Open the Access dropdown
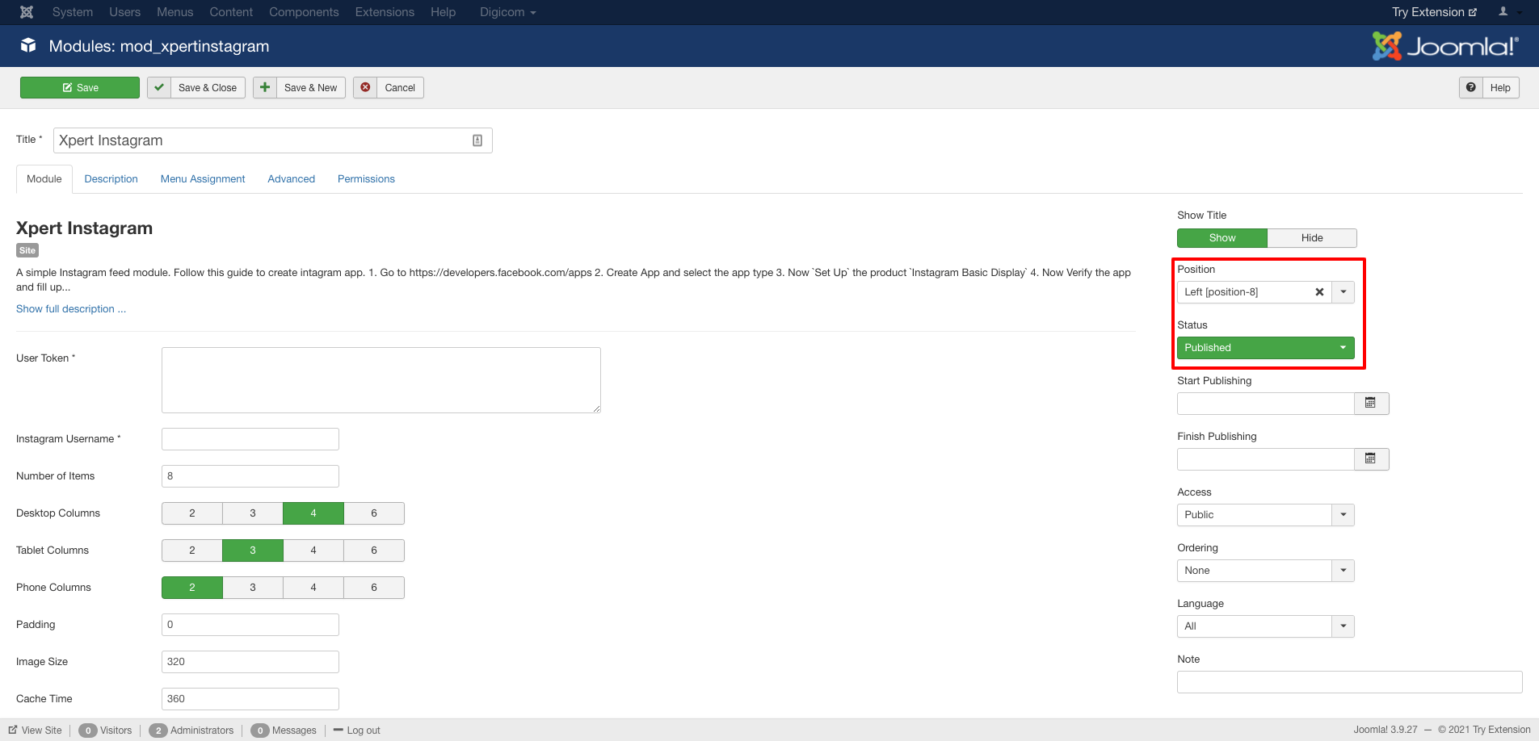The image size is (1539, 741). (x=1265, y=515)
